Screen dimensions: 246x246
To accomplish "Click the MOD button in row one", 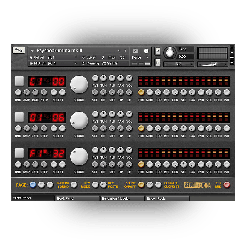I will [150, 93].
